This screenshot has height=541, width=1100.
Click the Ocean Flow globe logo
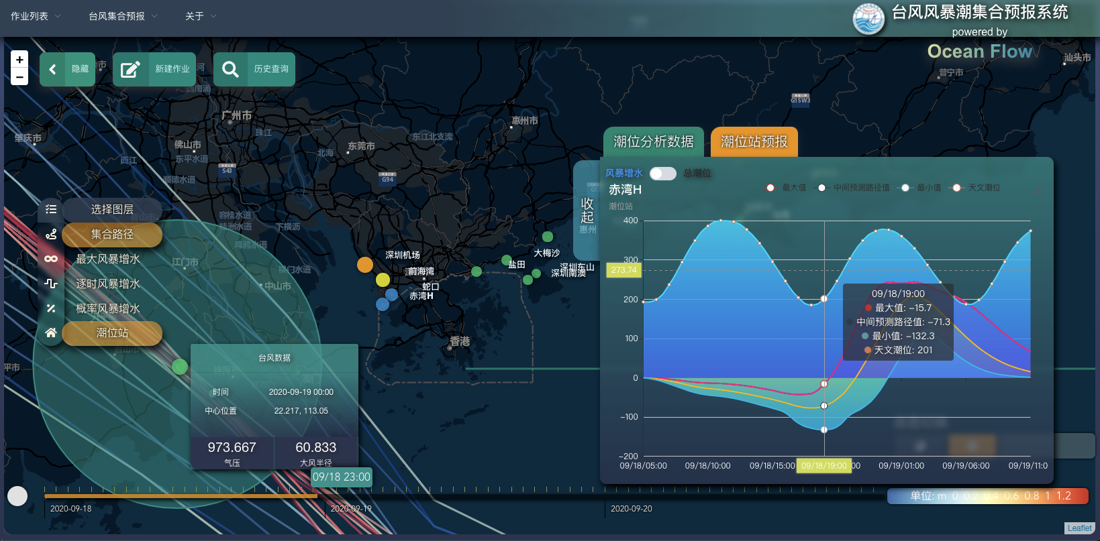(x=869, y=19)
